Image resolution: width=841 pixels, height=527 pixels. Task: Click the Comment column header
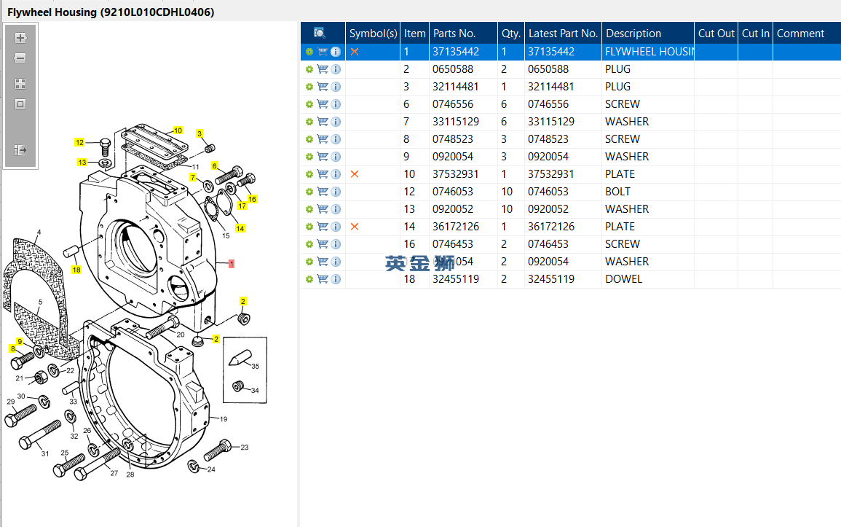(x=808, y=34)
